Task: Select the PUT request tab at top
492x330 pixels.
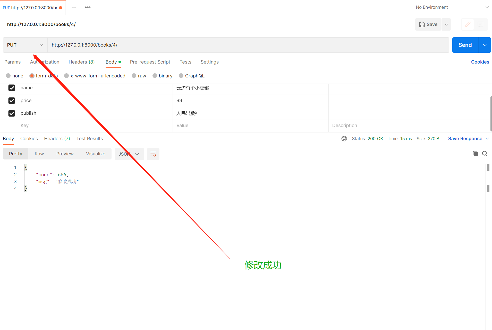Action: point(32,8)
